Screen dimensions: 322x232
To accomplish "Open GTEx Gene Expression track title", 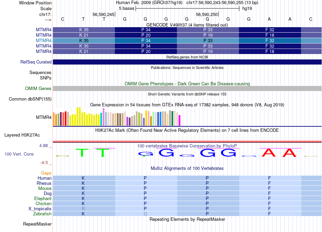I will pyautogui.click(x=187, y=105).
